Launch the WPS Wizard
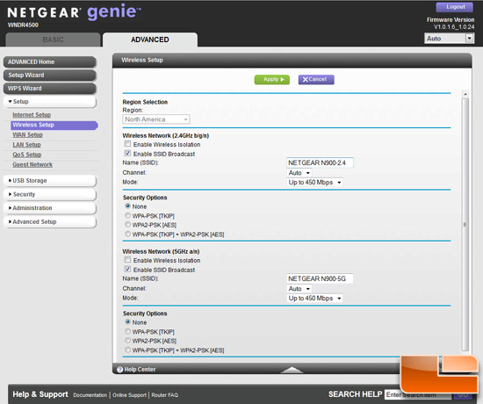 tap(50, 89)
